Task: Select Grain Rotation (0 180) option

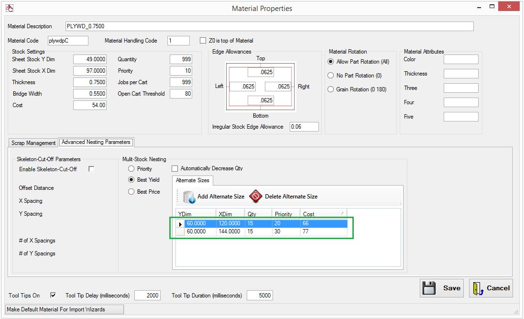Action: 330,89
